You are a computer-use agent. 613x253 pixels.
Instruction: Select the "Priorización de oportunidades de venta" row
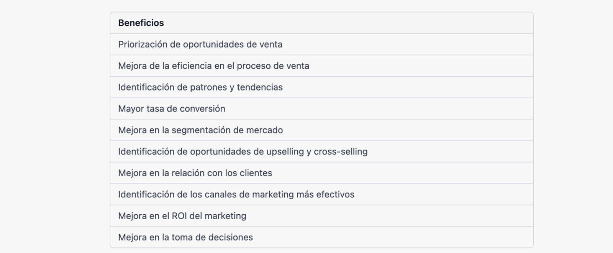pyautogui.click(x=200, y=44)
